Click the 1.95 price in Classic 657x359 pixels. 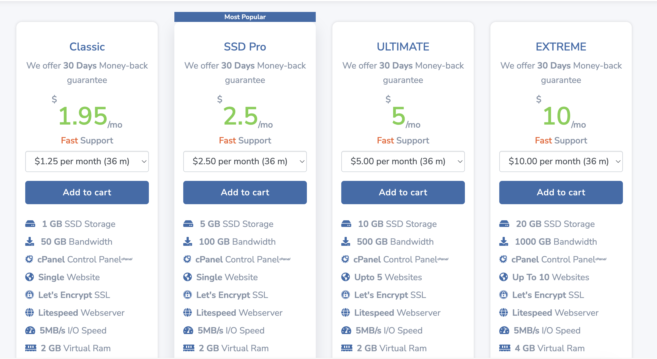point(83,116)
